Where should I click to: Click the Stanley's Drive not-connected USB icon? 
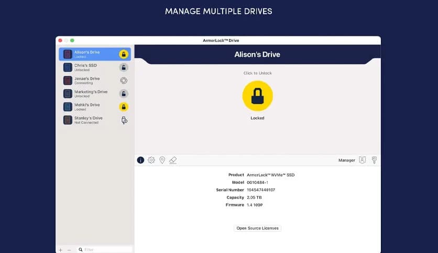tap(124, 120)
